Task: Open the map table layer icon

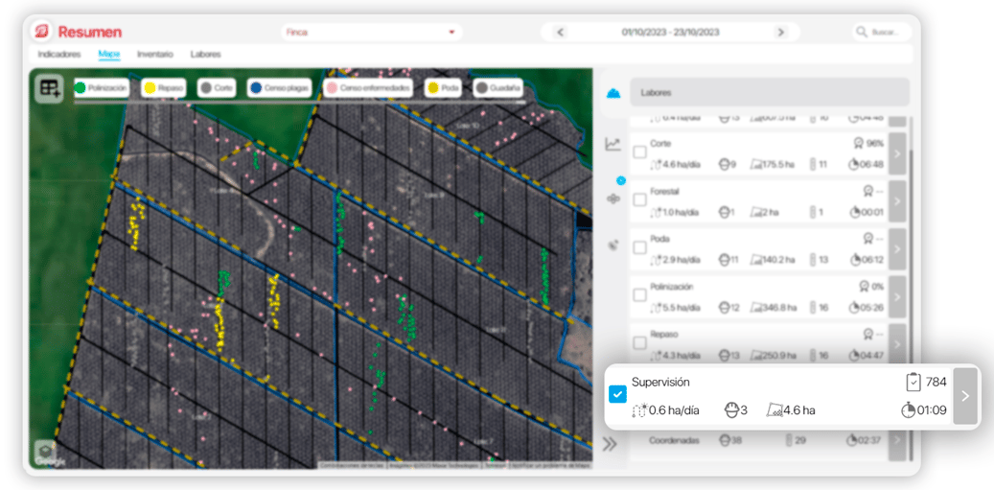Action: pyautogui.click(x=49, y=88)
